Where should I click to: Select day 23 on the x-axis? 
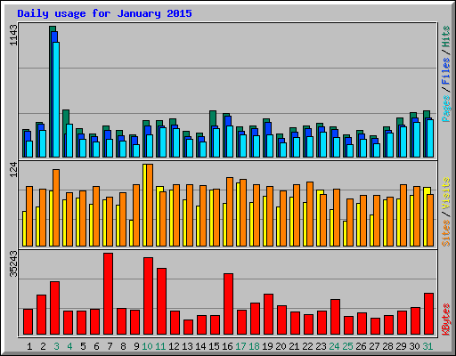click(321, 346)
